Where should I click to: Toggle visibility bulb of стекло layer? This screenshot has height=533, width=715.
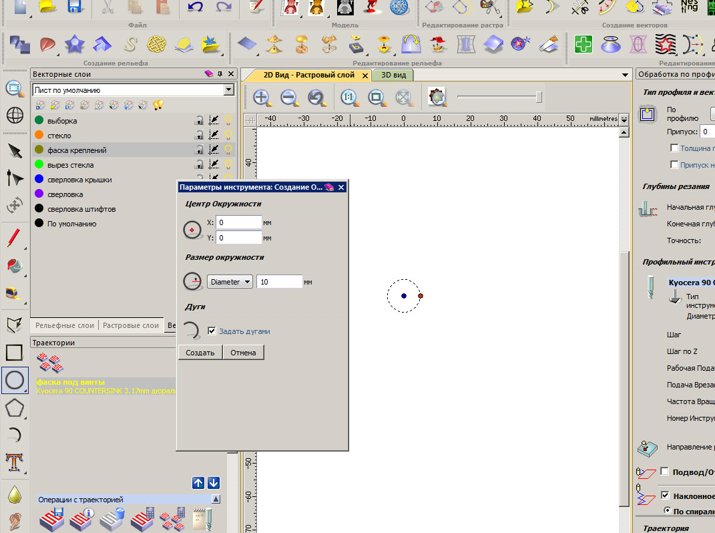pos(228,135)
